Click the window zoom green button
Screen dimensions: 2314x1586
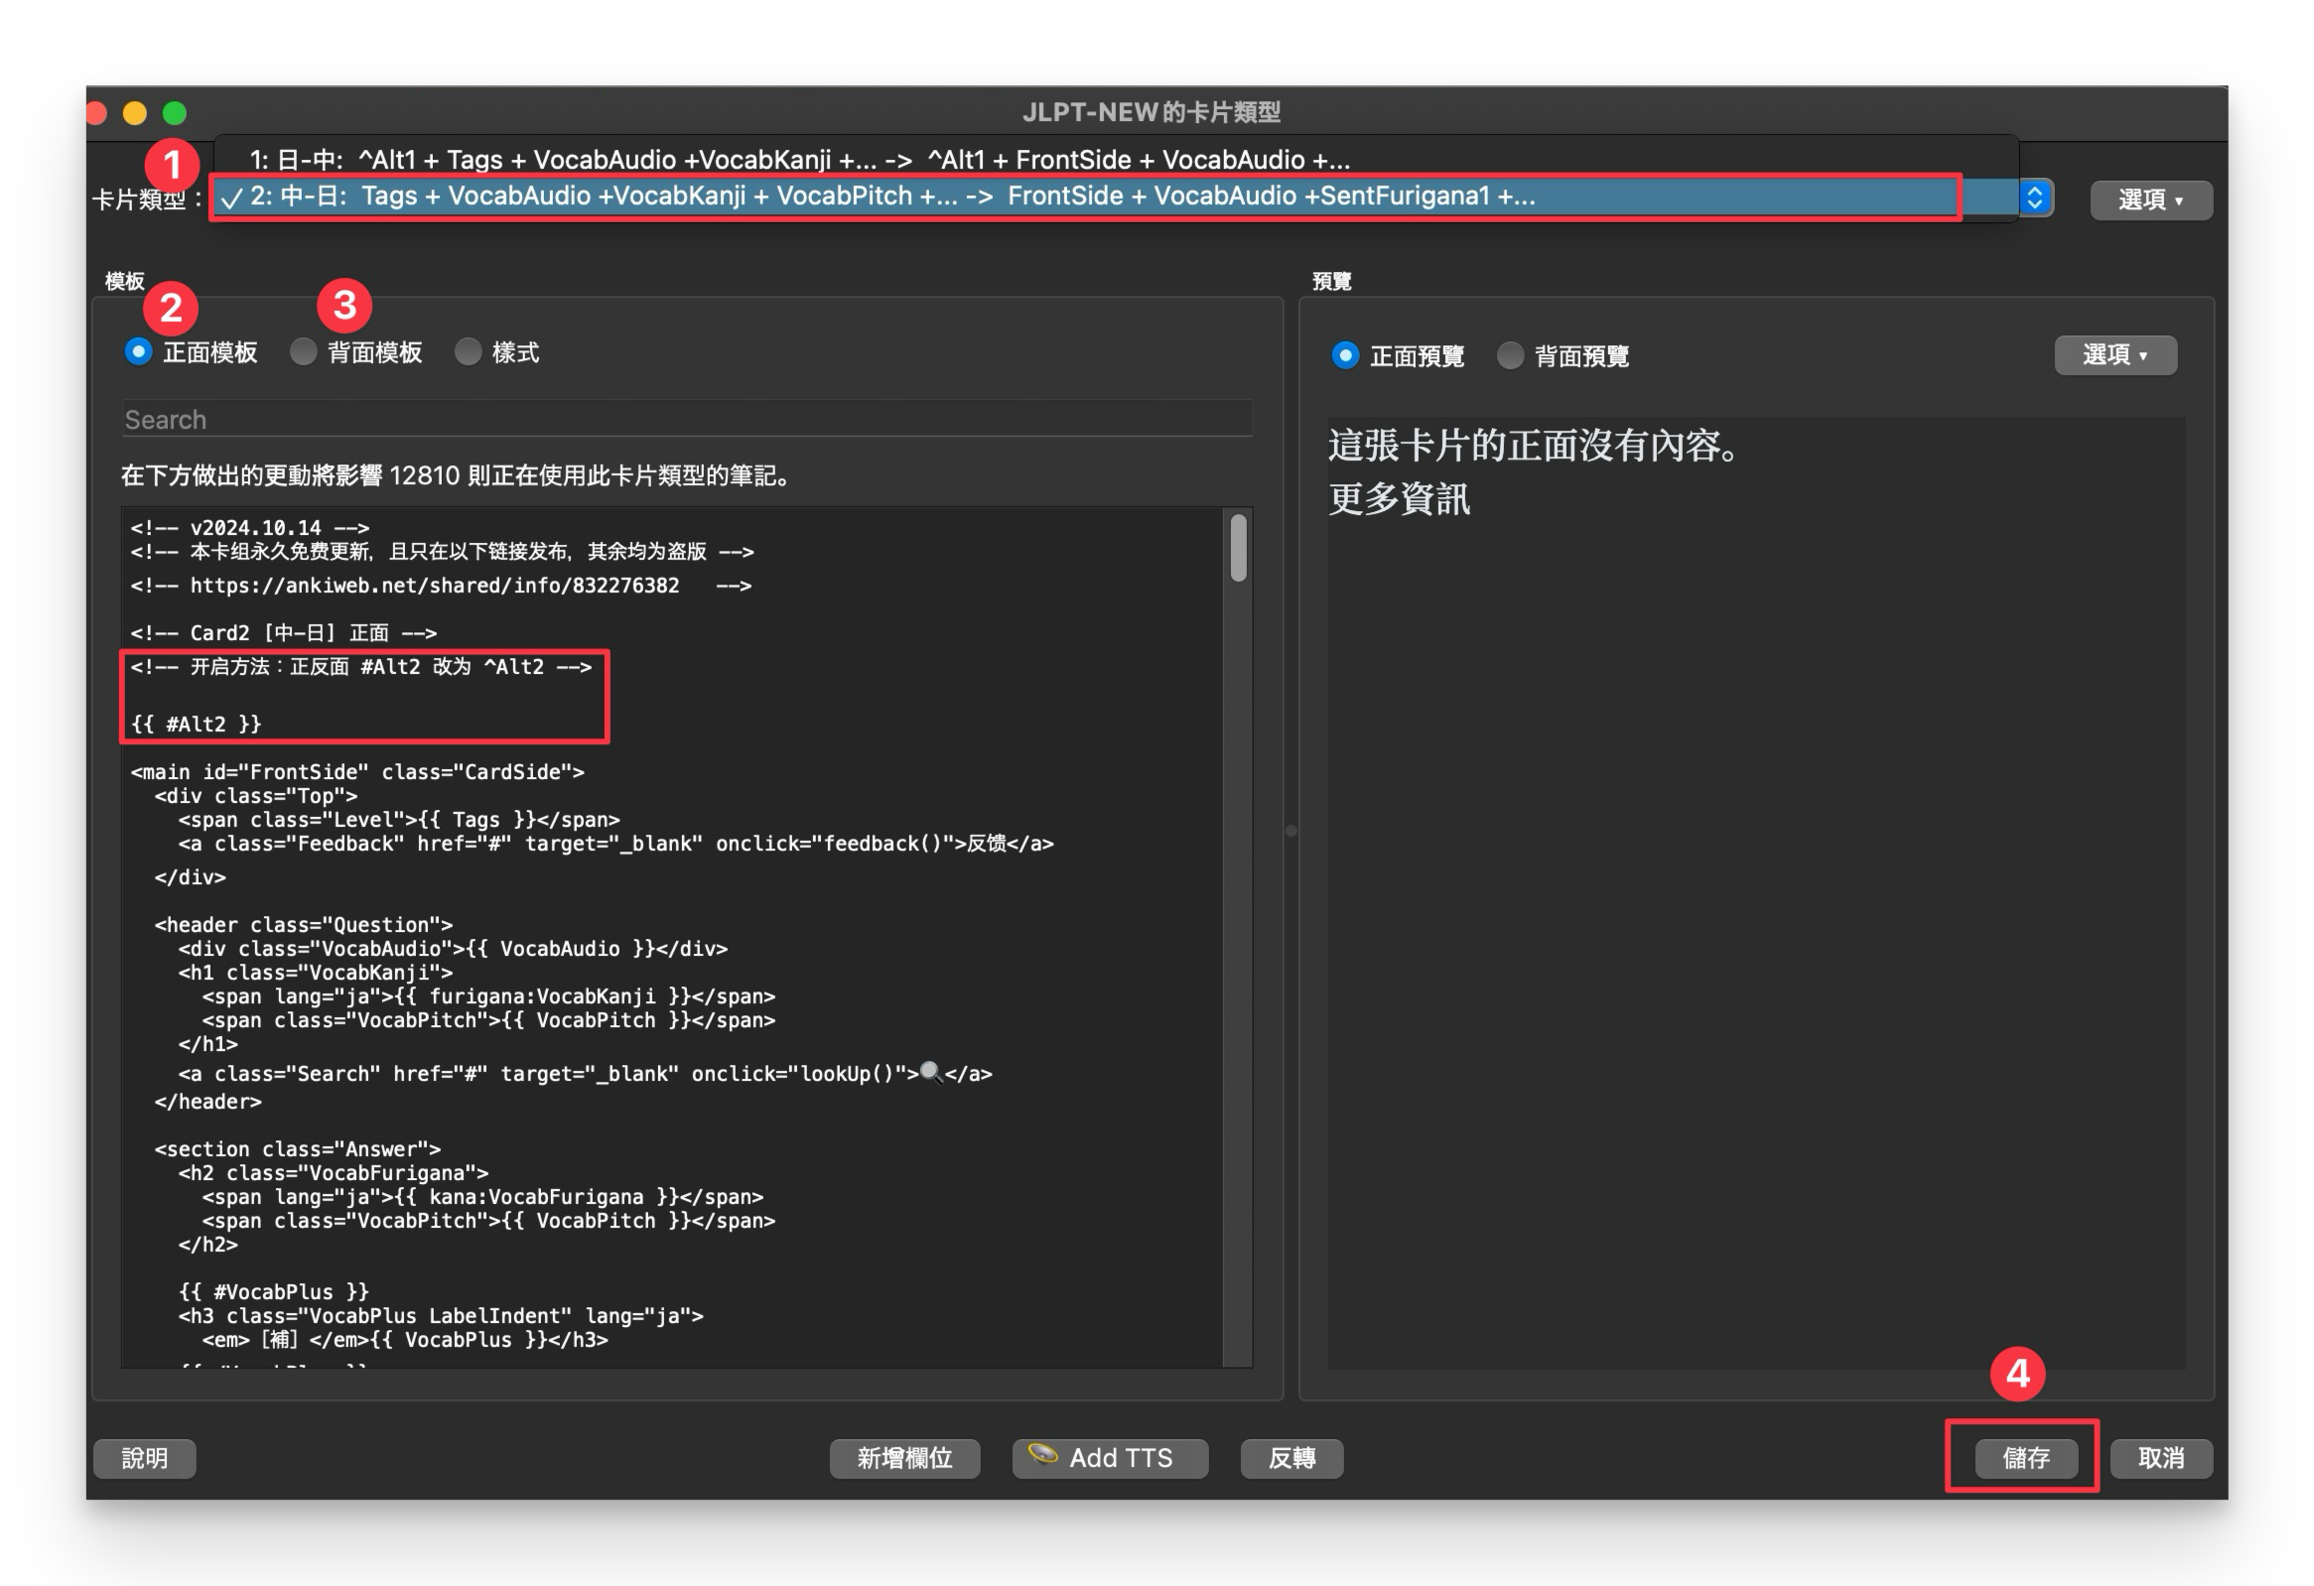tap(175, 112)
